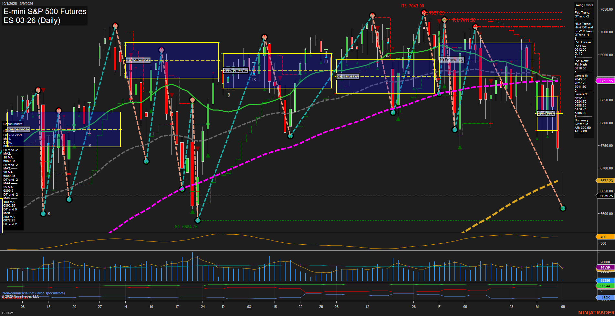Viewport: 615px width, 316px height.
Task: Toggle the M:February monthly range box label
Action: coord(452,59)
